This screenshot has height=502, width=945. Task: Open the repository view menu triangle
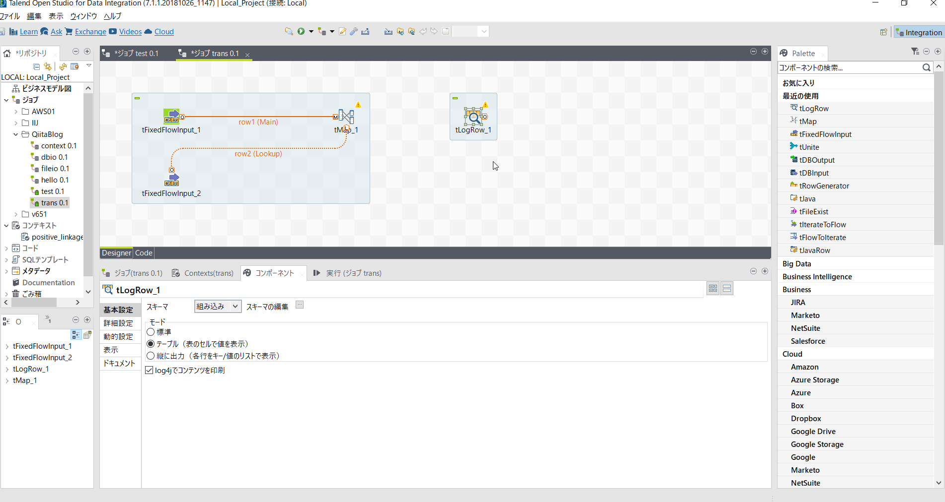(89, 65)
